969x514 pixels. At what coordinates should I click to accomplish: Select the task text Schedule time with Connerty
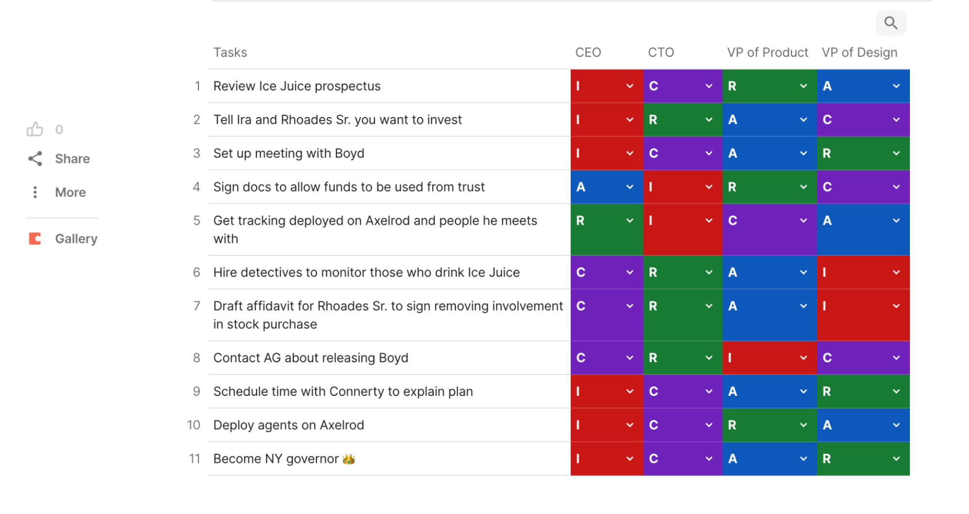[x=343, y=391]
